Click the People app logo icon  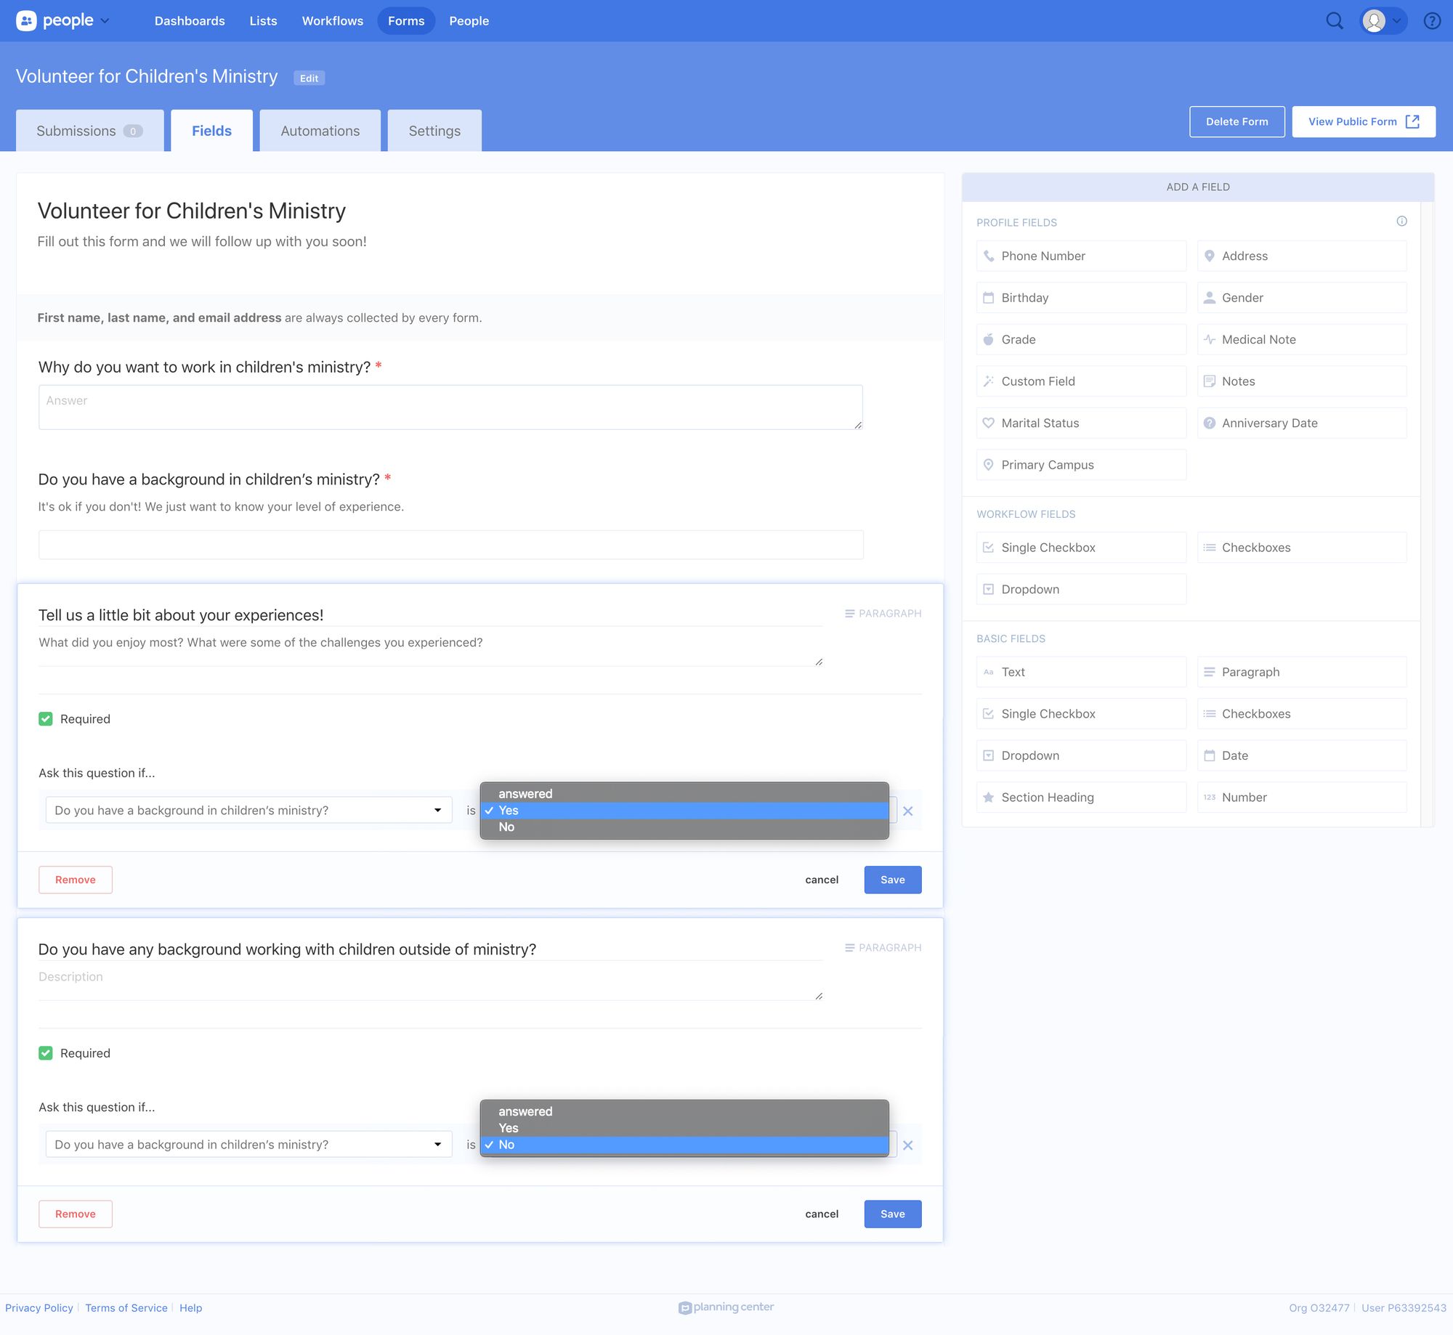[x=26, y=20]
